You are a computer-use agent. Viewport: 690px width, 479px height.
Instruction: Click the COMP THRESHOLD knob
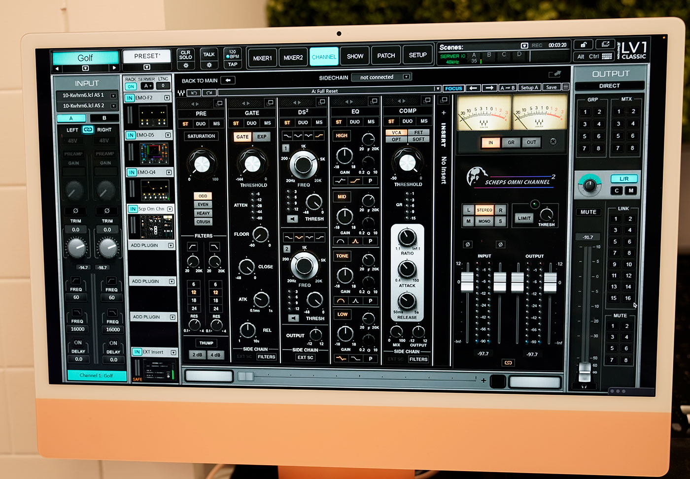click(407, 163)
